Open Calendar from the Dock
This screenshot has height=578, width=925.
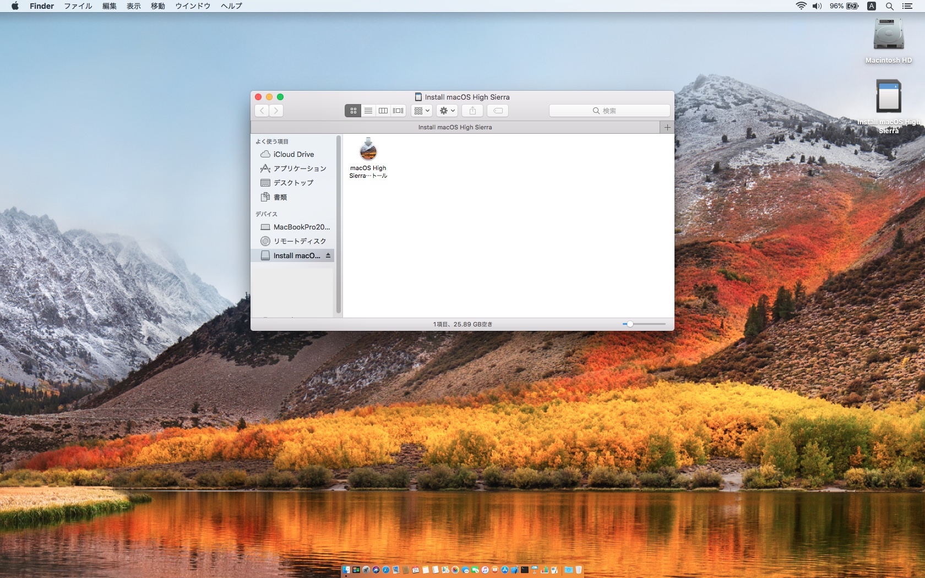(x=416, y=570)
